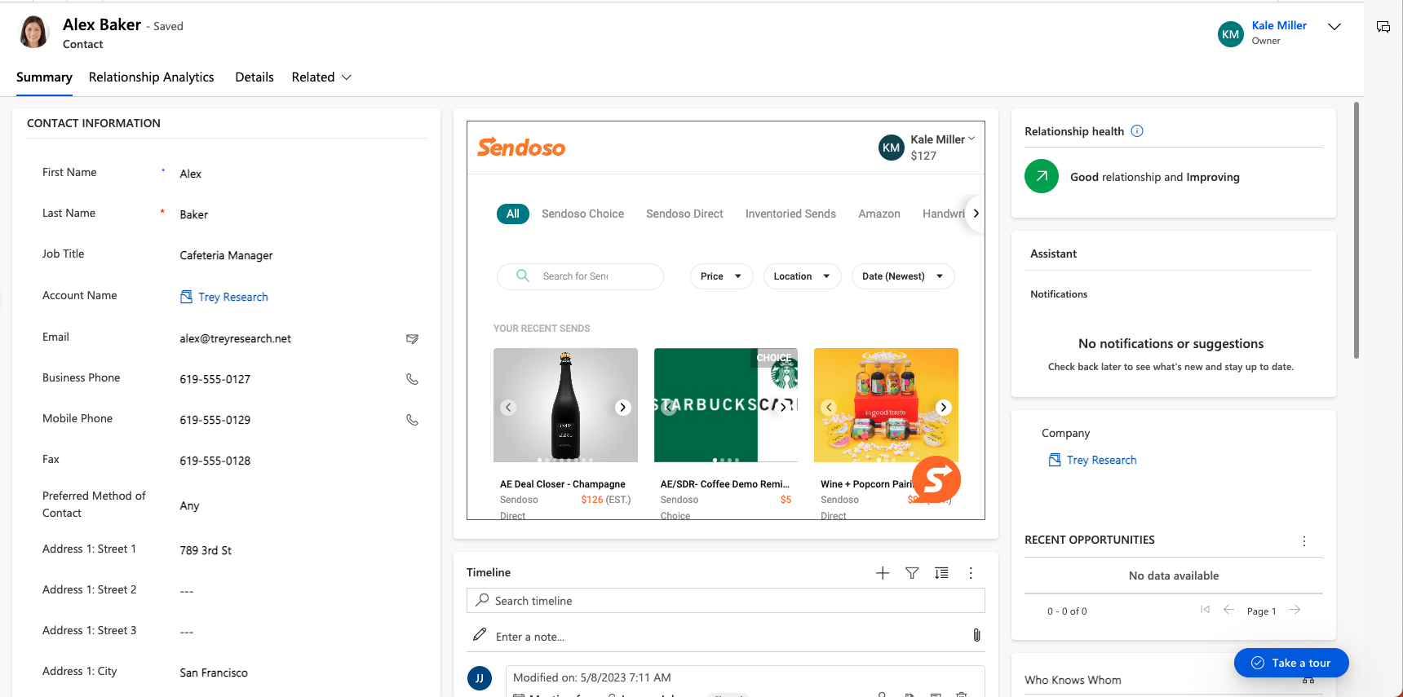This screenshot has width=1403, height=697.
Task: Click the Street 1 value 789 3rd St
Action: (206, 551)
